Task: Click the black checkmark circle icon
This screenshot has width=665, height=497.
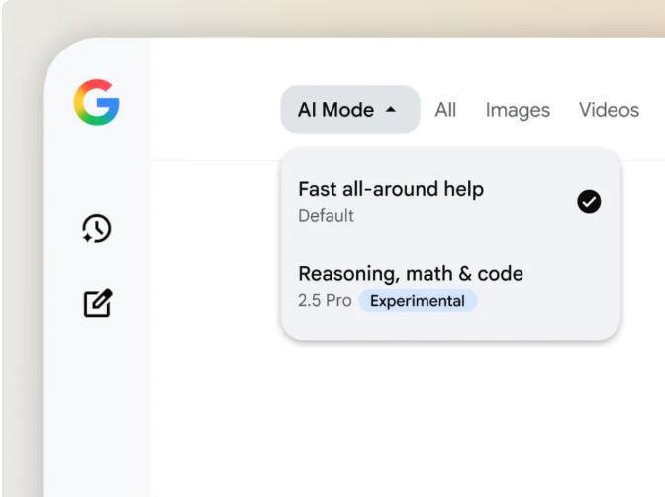Action: 589,201
